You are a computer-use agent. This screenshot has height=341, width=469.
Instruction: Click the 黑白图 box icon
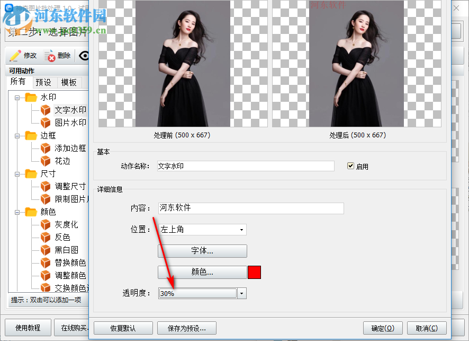pyautogui.click(x=46, y=250)
